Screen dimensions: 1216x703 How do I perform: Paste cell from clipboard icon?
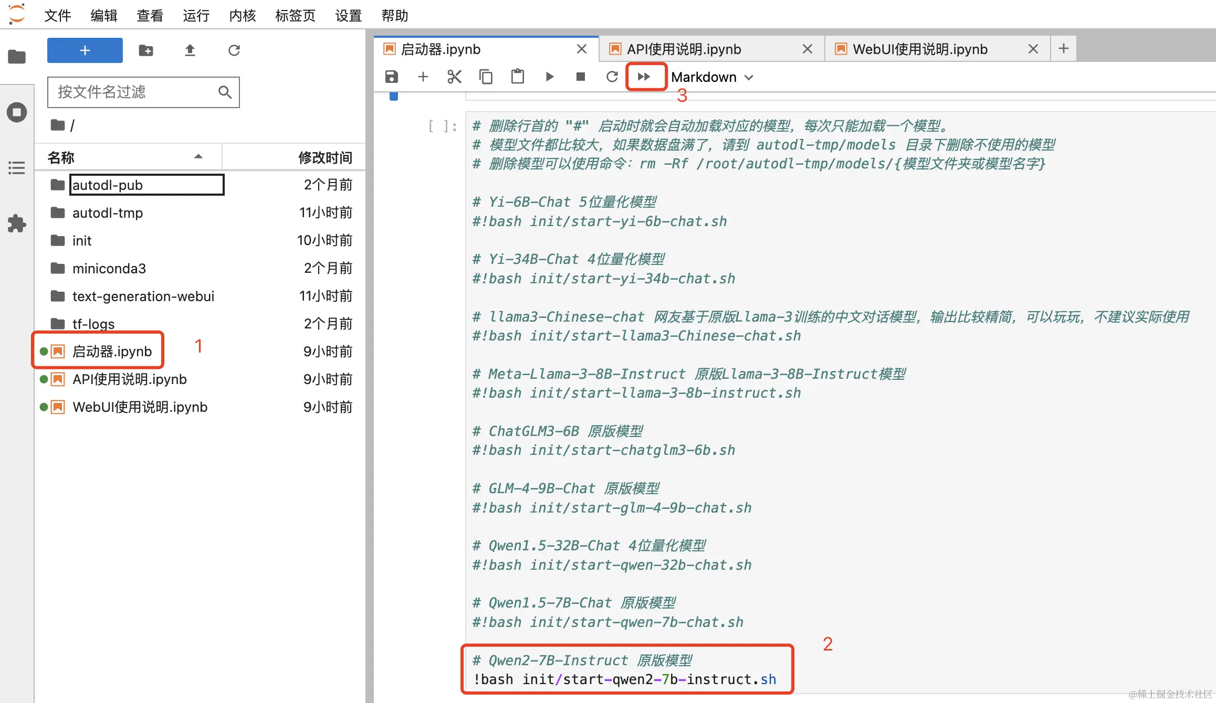(518, 77)
